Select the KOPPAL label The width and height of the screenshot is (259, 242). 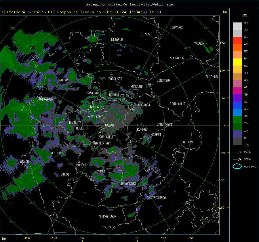142,129
